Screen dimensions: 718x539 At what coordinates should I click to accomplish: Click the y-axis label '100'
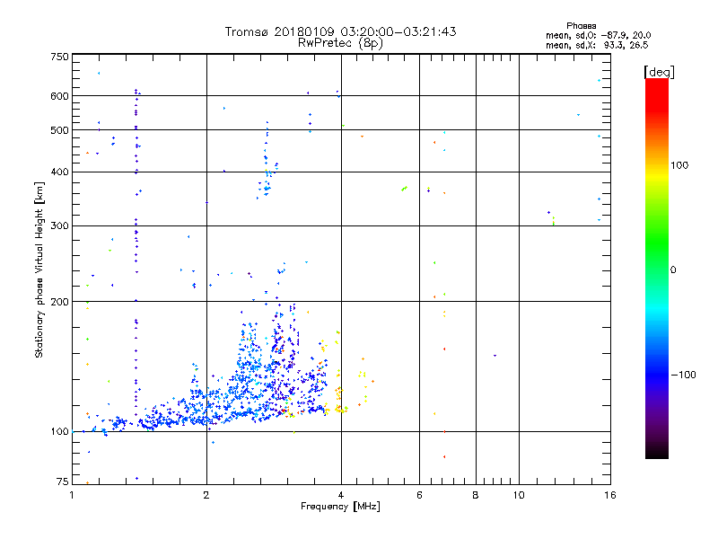[x=59, y=432]
